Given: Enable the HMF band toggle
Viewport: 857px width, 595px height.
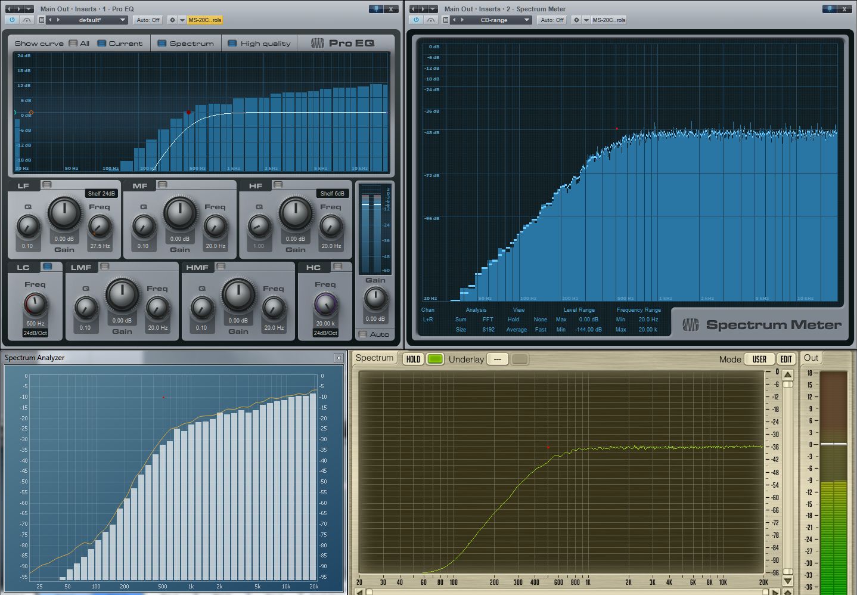Looking at the screenshot, I should [221, 266].
